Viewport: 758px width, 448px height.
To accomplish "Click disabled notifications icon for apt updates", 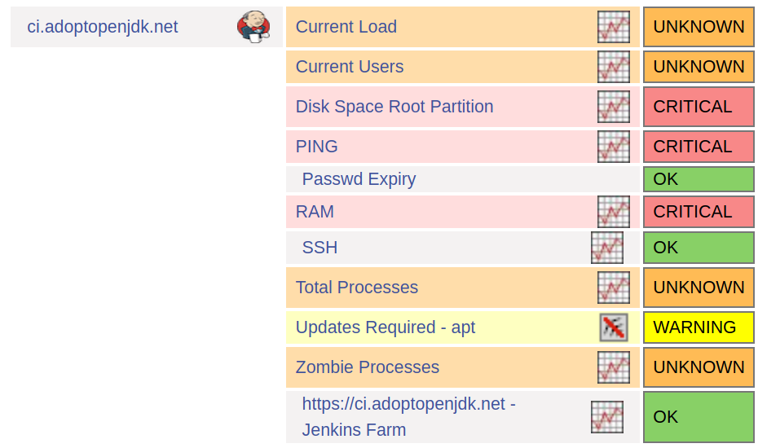I will (x=614, y=327).
